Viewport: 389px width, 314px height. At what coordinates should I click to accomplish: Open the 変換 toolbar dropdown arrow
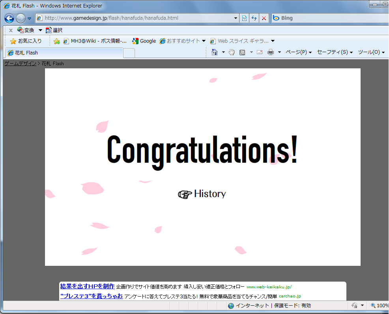(40, 30)
